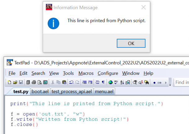Toggle visible spaces paragraph mark icon

click(103, 83)
